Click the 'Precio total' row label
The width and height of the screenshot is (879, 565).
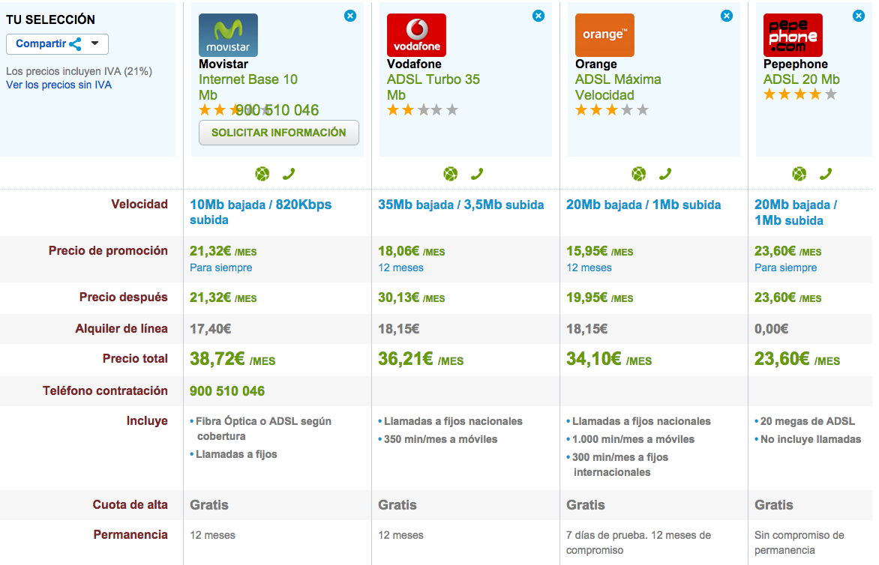click(x=135, y=359)
